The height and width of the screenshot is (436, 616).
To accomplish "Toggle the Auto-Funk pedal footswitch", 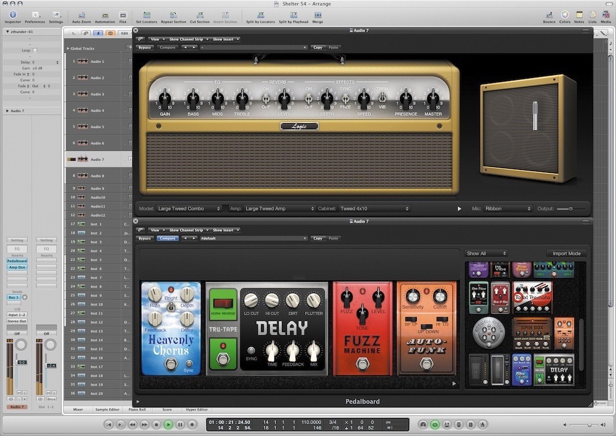I will pyautogui.click(x=427, y=365).
